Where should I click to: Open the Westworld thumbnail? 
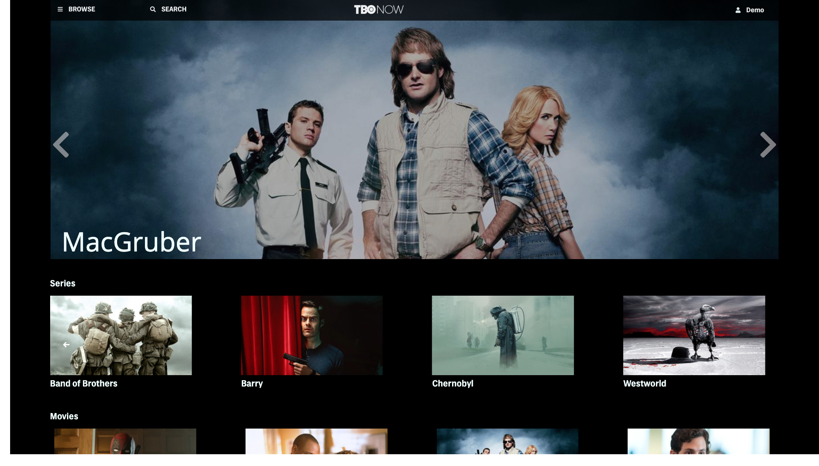[x=694, y=335]
